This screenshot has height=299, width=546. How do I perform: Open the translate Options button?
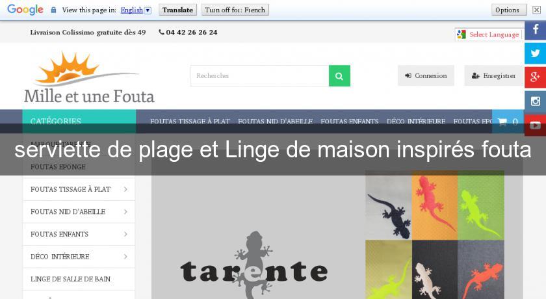(508, 10)
